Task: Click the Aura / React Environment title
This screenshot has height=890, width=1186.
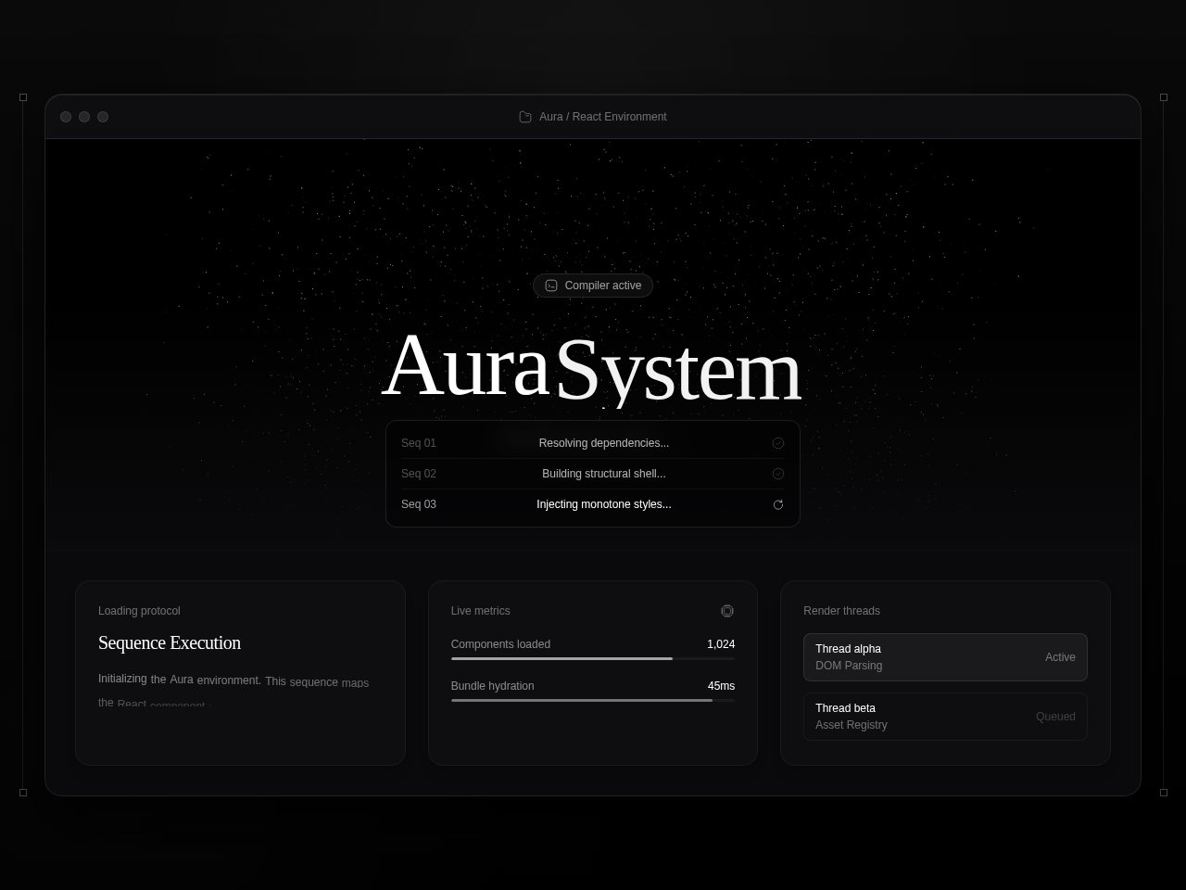Action: click(602, 117)
